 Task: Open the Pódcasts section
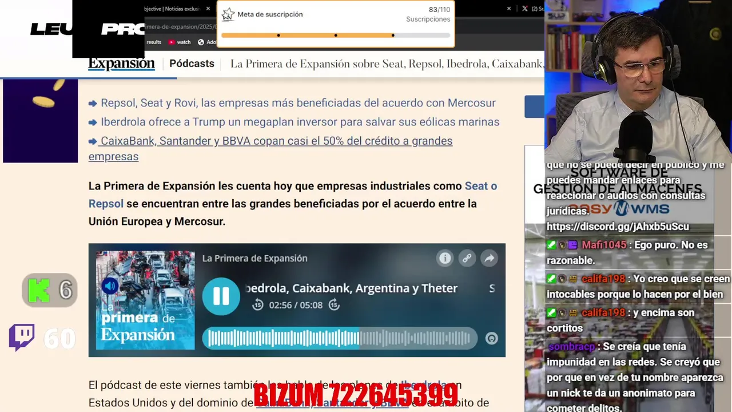click(x=192, y=64)
